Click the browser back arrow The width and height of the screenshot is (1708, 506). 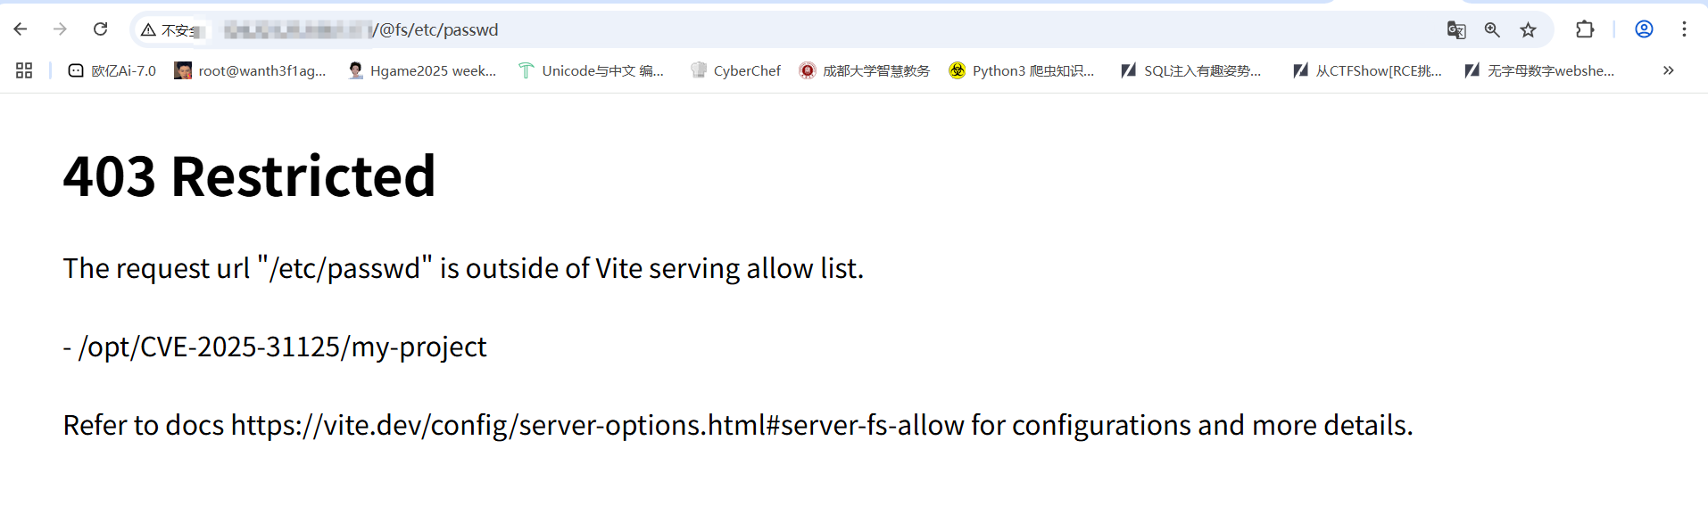click(21, 29)
